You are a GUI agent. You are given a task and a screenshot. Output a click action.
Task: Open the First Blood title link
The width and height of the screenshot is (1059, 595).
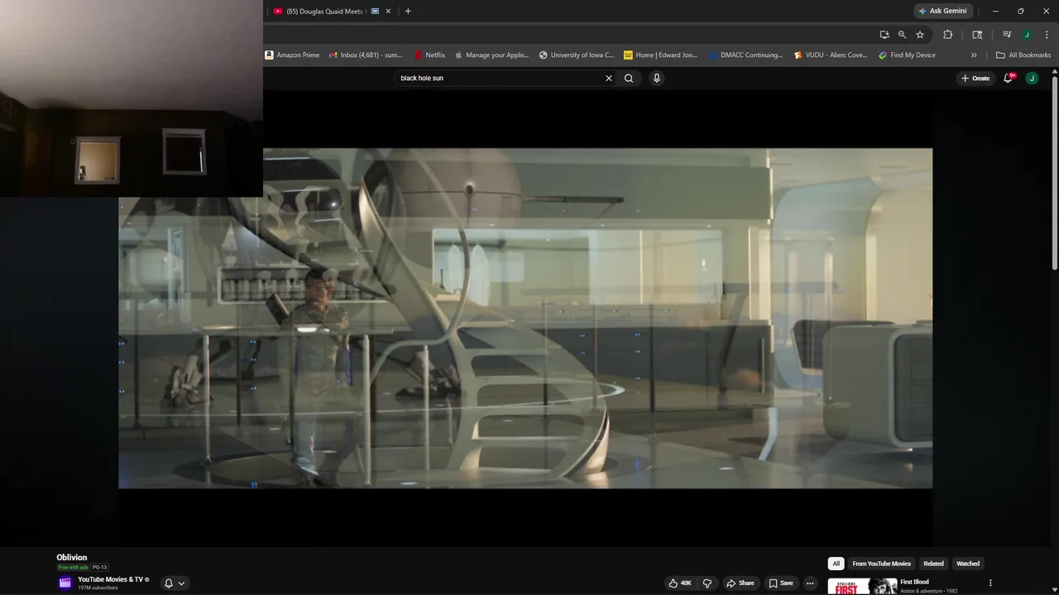914,582
